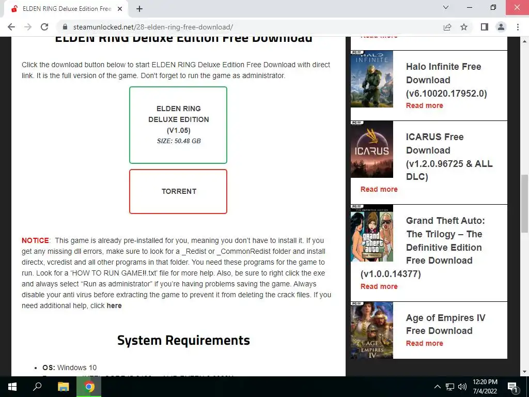The image size is (529, 397).
Task: Click the System Requirements heading
Action: [183, 340]
